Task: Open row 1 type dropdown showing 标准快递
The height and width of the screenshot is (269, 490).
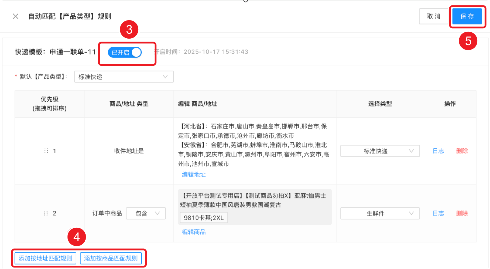Action: (380, 151)
